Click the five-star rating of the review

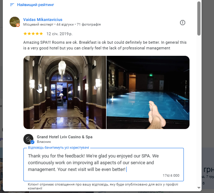[x=33, y=34]
